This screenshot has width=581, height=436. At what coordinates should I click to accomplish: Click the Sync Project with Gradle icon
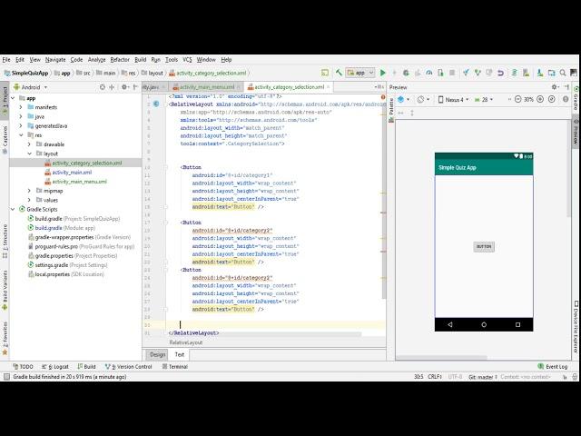515,73
